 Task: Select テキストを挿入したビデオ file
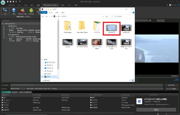[112, 44]
